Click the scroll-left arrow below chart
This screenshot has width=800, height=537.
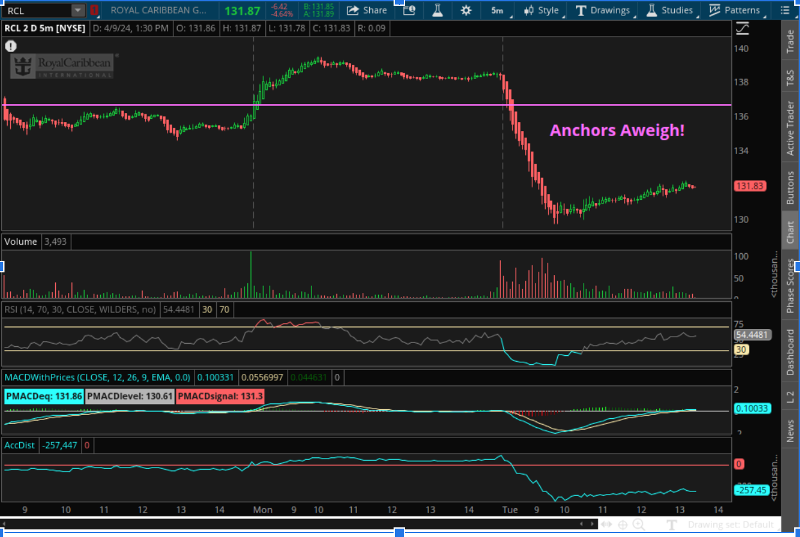[582, 524]
